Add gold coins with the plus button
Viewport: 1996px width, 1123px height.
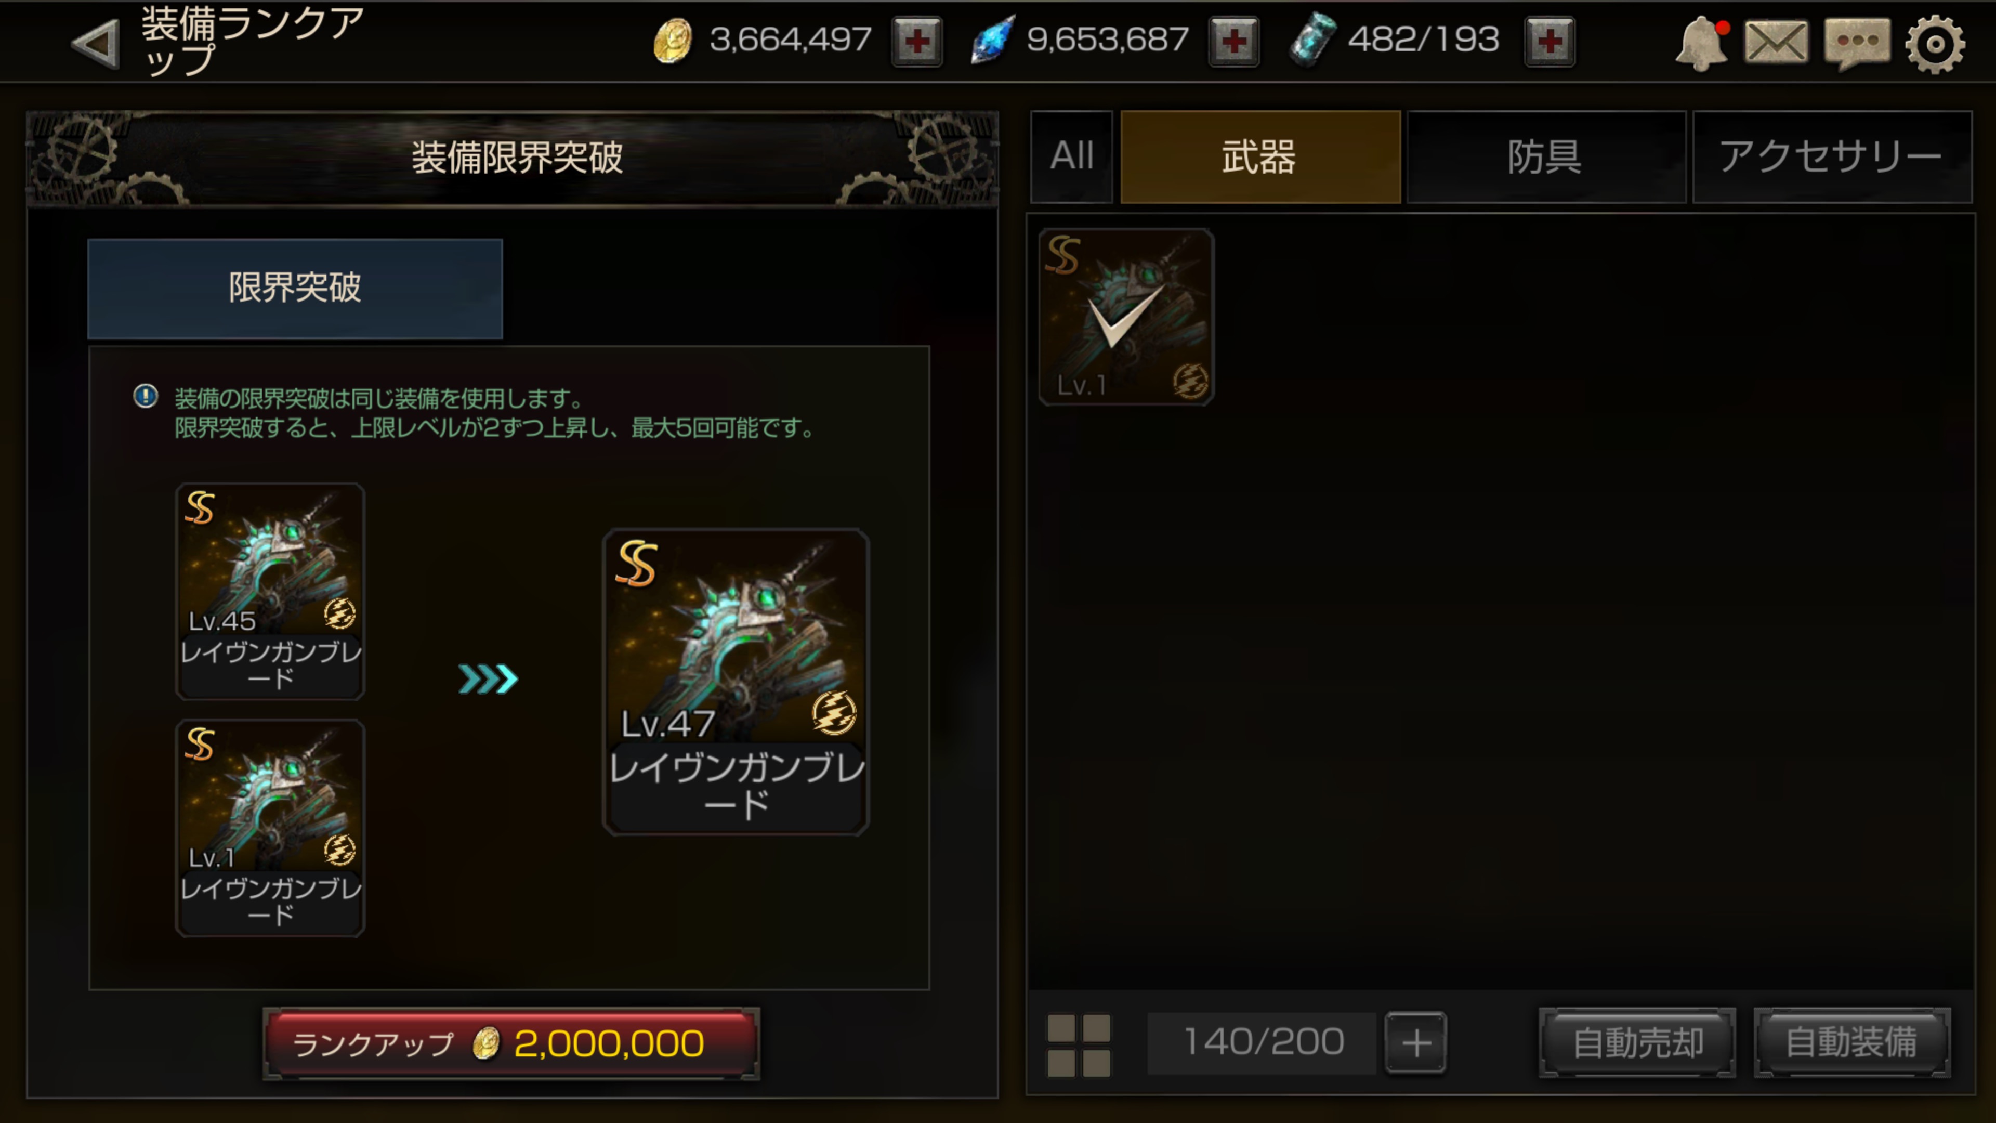coord(916,41)
